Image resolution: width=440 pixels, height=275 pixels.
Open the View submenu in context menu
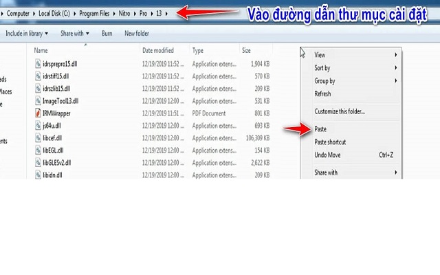point(355,55)
